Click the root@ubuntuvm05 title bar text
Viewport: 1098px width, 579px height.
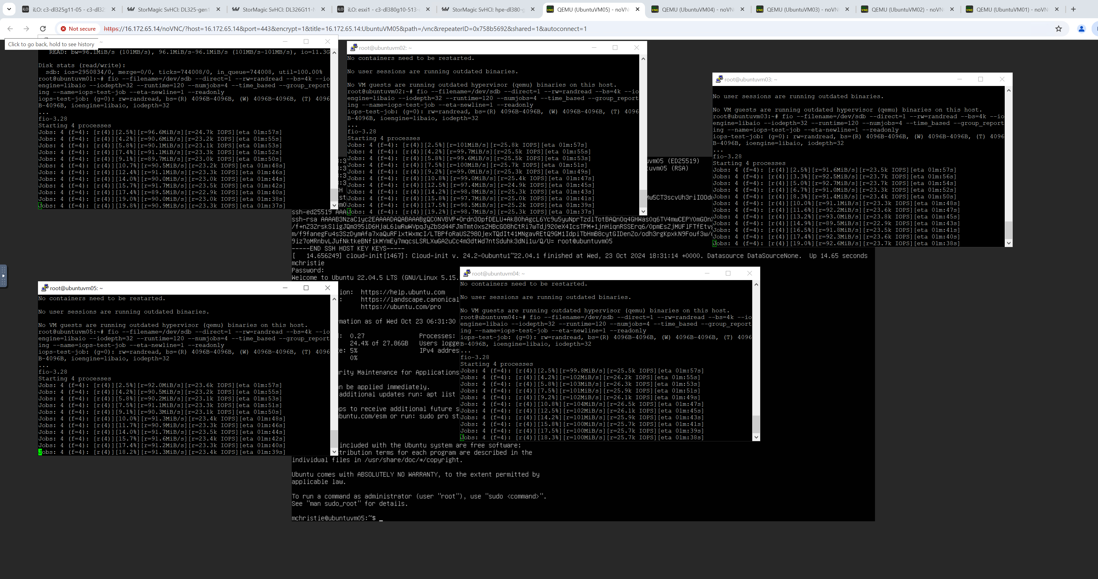pos(76,288)
